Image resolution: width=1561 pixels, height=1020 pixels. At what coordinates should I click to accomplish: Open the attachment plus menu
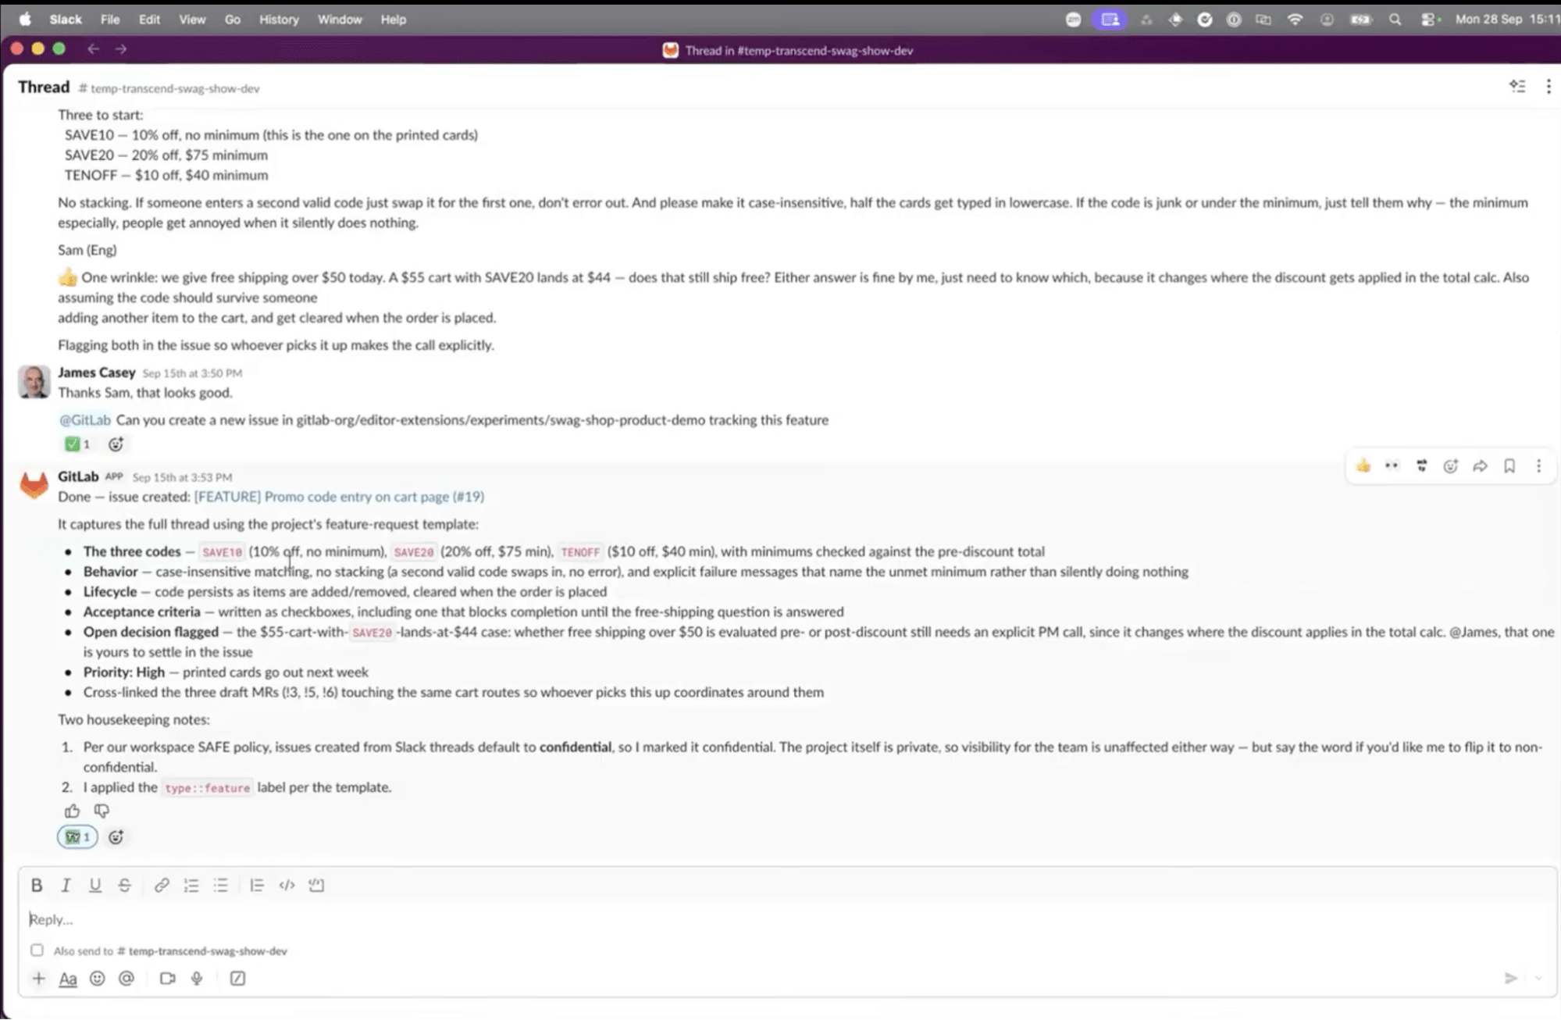38,979
